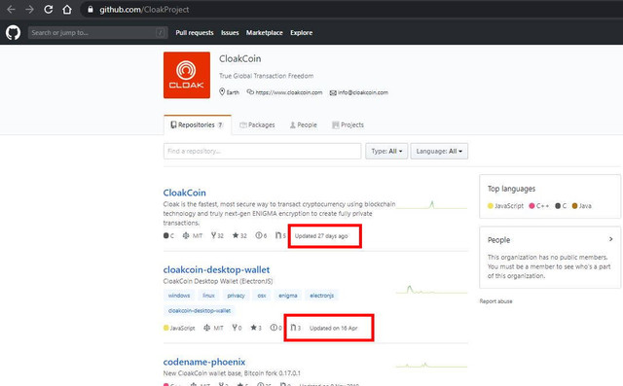The height and width of the screenshot is (386, 623).
Task: Expand the People panel chevron
Action: click(611, 239)
